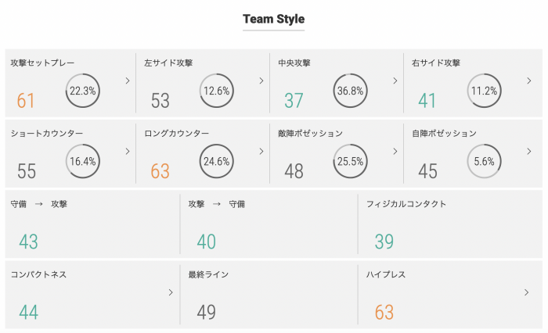548x333 pixels.
Task: Click the 最終ライン card
Action: click(269, 294)
